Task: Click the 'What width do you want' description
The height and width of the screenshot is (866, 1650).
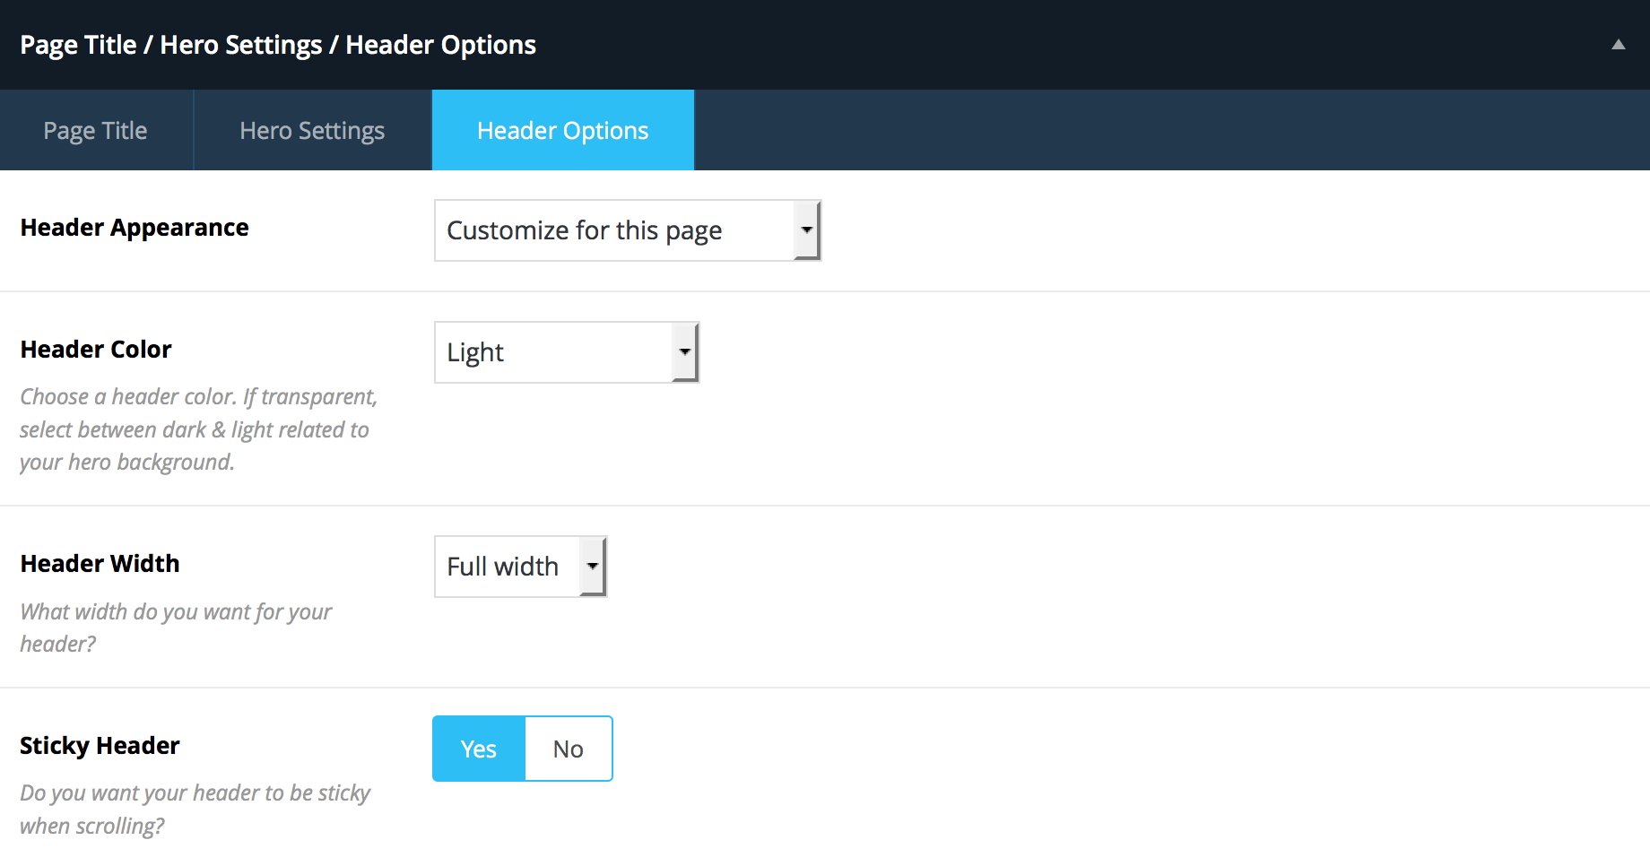Action: 176,628
